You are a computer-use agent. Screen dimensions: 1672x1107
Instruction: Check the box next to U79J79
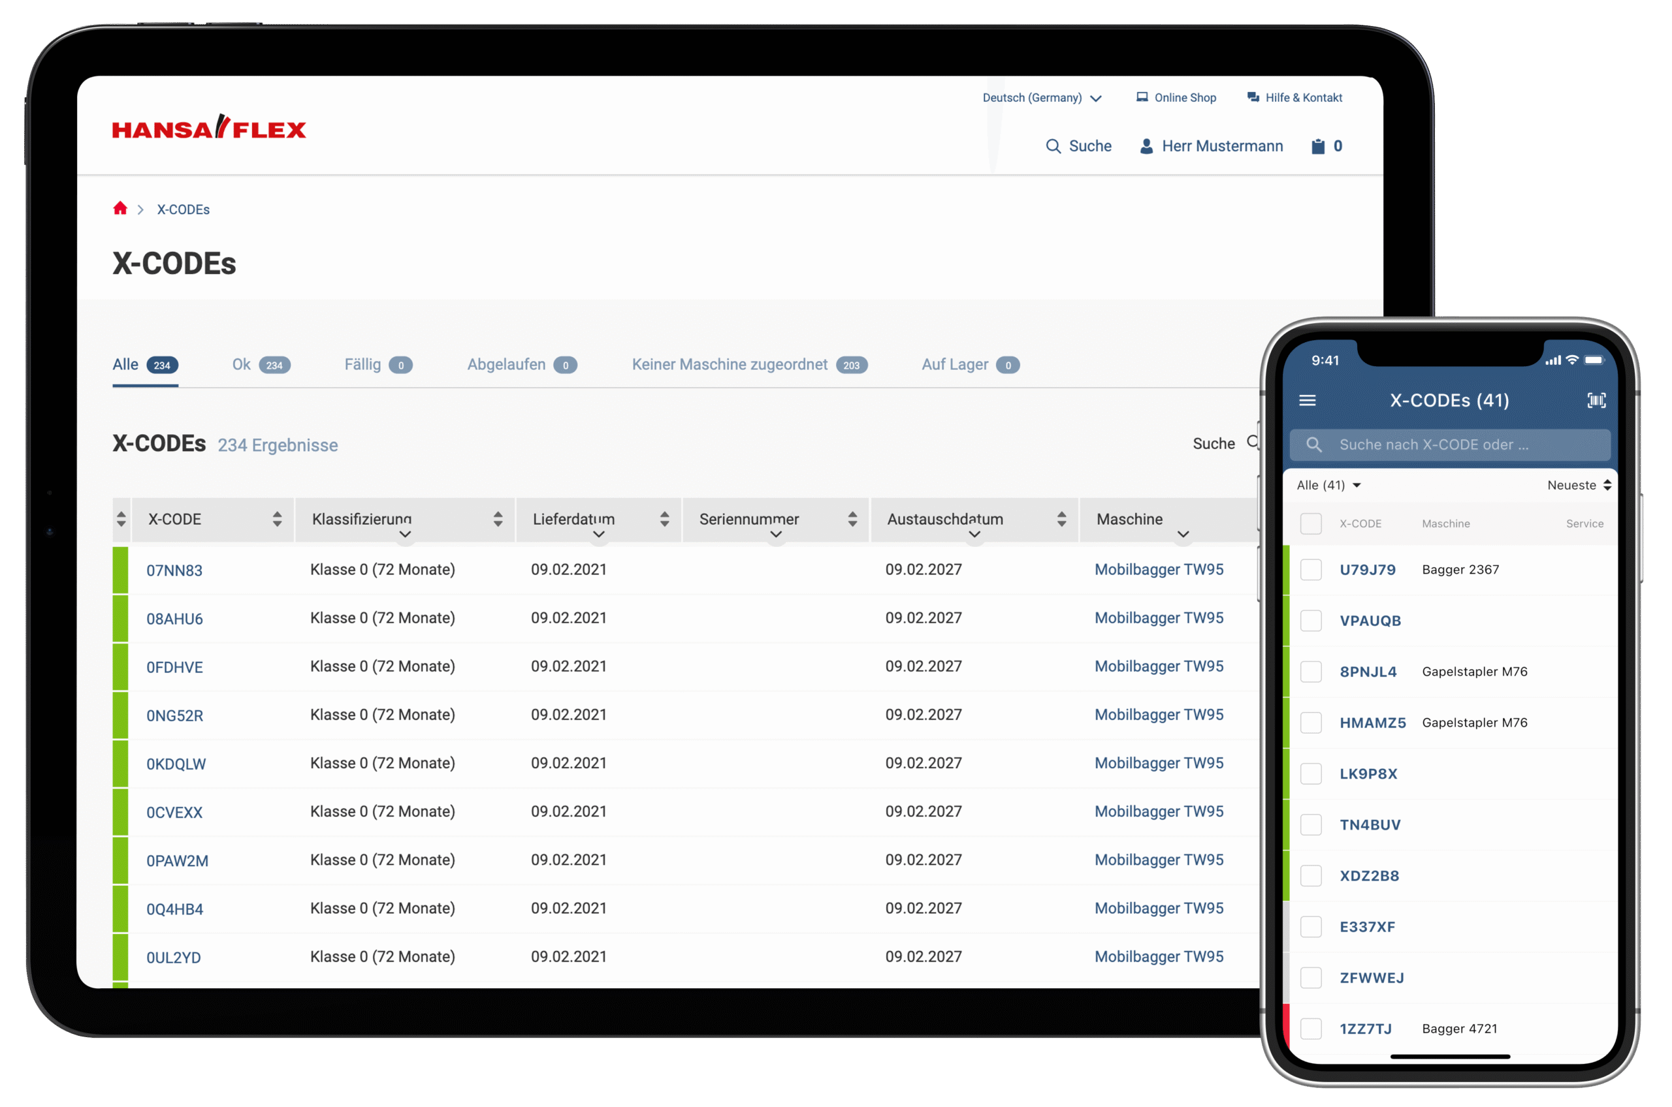pyautogui.click(x=1310, y=570)
